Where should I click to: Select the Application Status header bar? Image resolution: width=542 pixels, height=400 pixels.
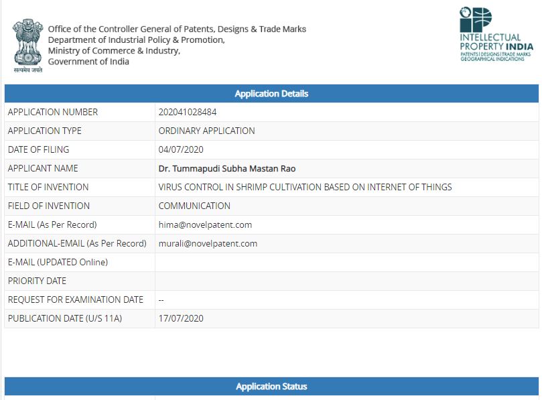(271, 387)
